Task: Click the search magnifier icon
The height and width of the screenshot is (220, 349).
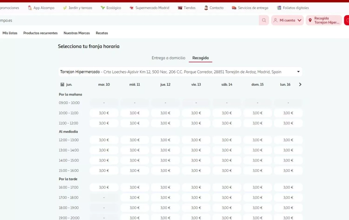Action: click(264, 20)
